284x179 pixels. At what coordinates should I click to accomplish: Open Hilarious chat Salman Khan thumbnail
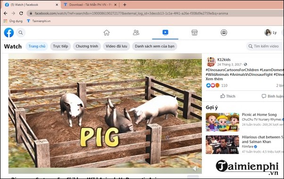(x=222, y=145)
